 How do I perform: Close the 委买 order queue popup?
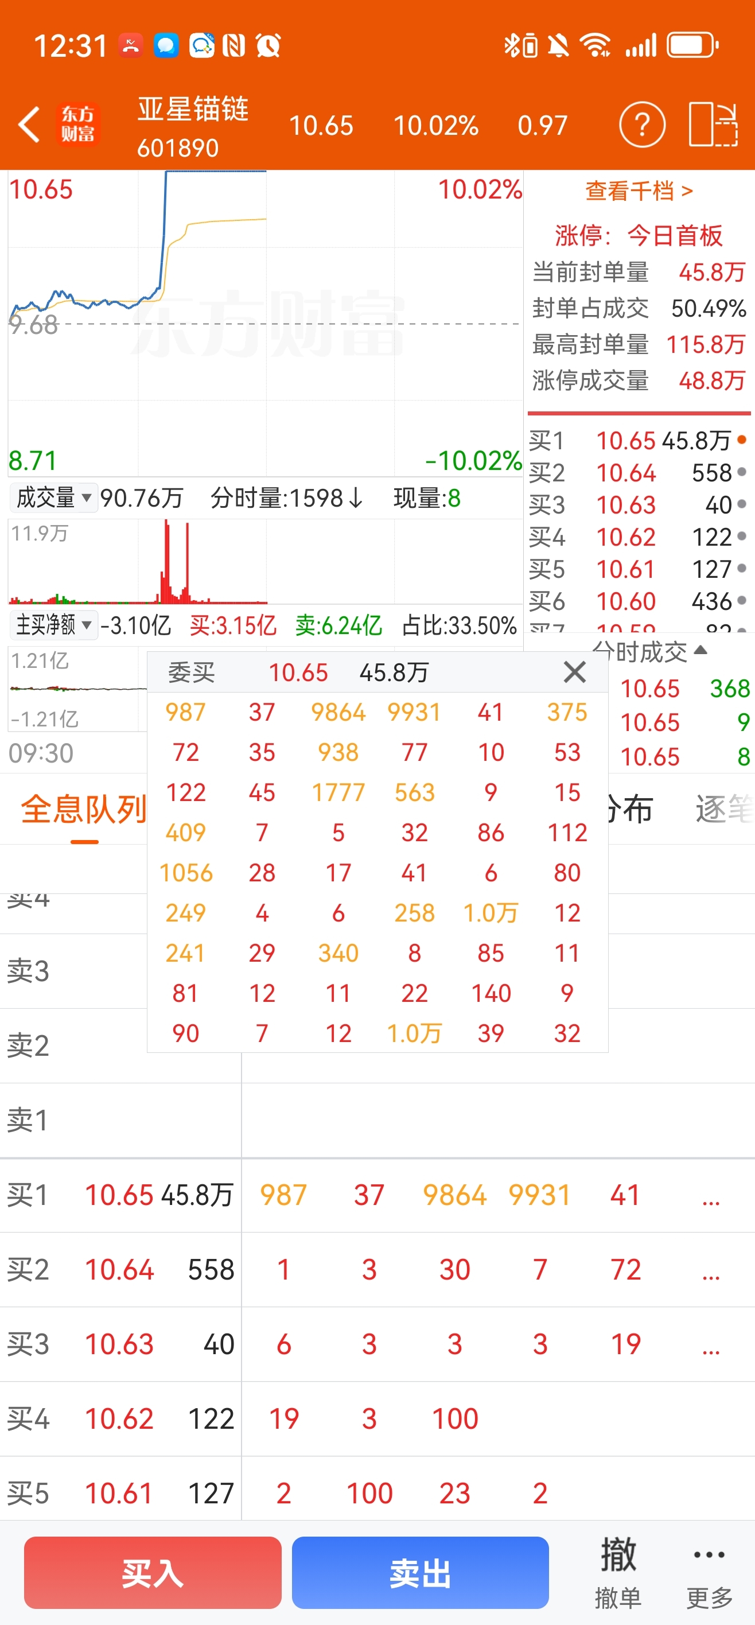click(x=575, y=672)
